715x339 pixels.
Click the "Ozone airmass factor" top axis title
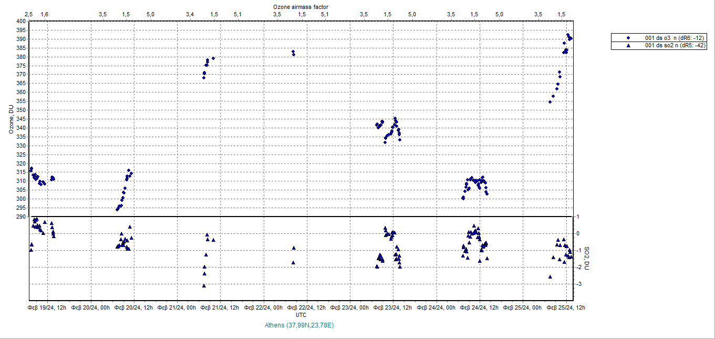[x=301, y=6]
